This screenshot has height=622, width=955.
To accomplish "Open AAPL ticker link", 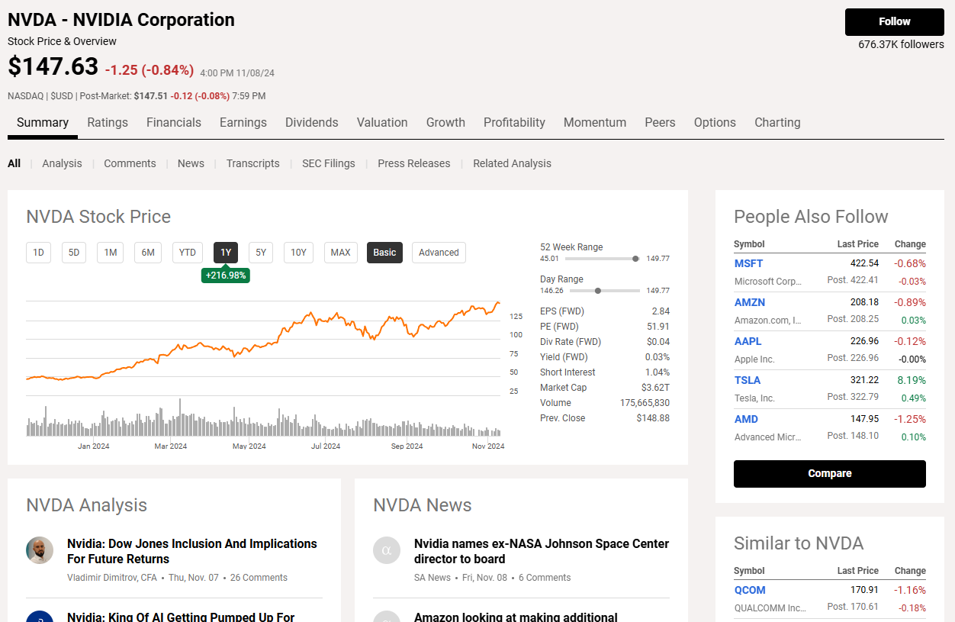I will (748, 341).
